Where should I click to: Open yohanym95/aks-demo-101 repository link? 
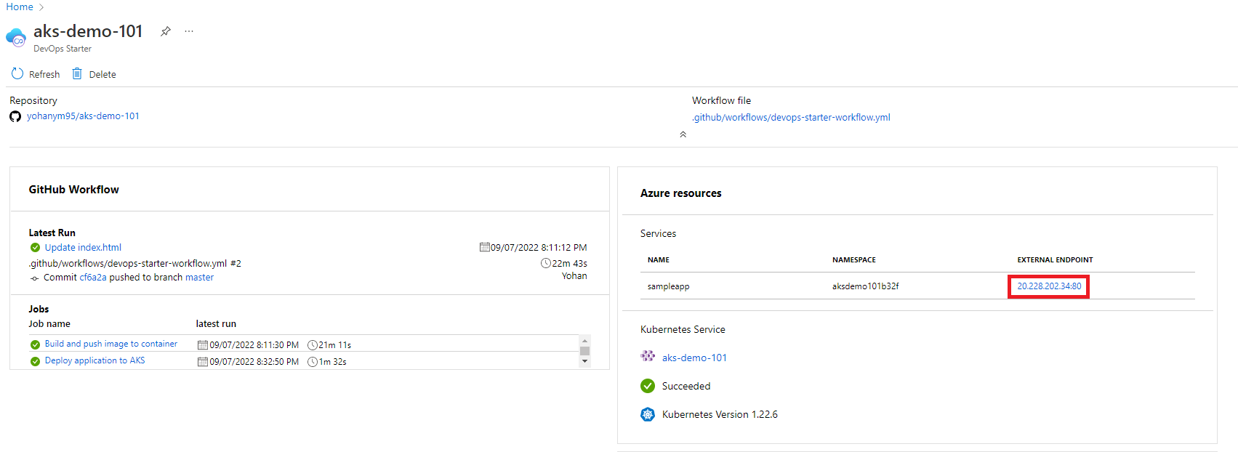tap(83, 116)
